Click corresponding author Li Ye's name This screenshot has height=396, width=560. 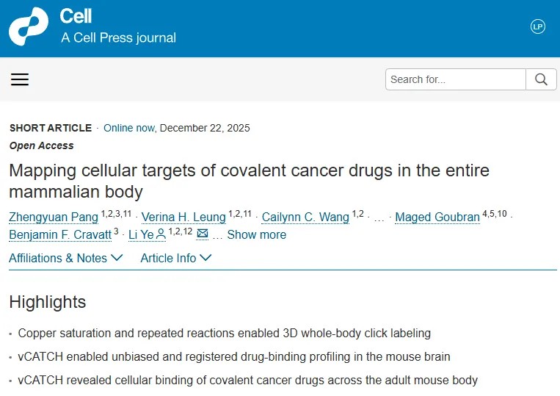[x=141, y=235]
